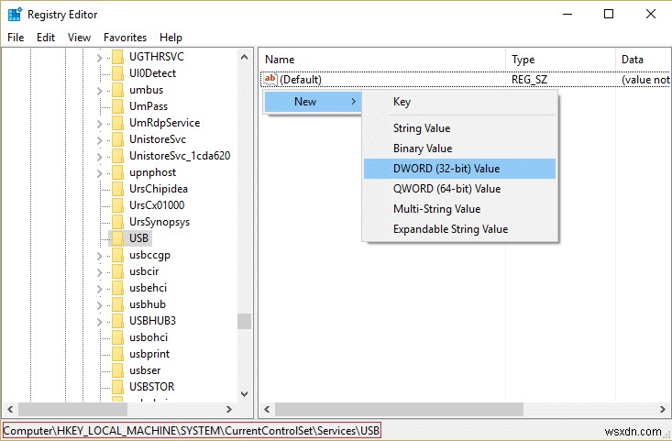The image size is (672, 441).
Task: Click tree pane horizontal scroll right arrow
Action: [x=229, y=409]
